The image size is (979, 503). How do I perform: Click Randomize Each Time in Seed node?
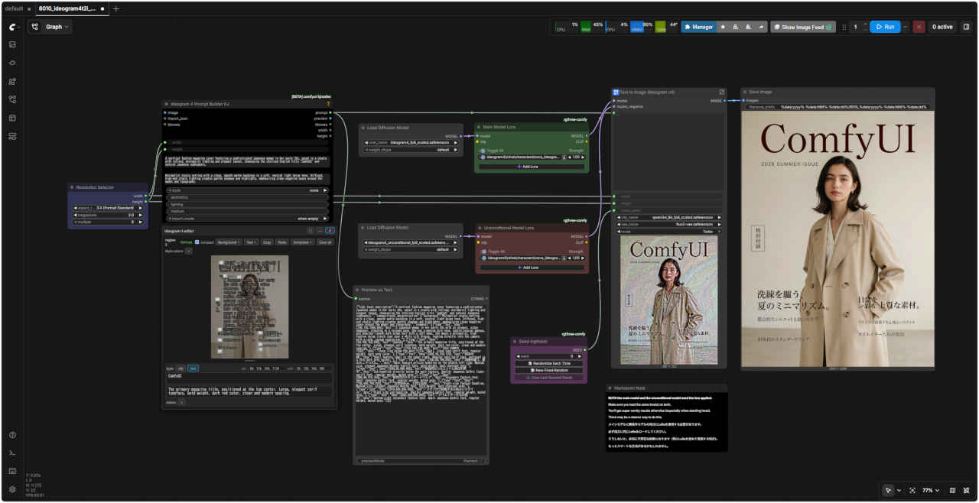550,363
